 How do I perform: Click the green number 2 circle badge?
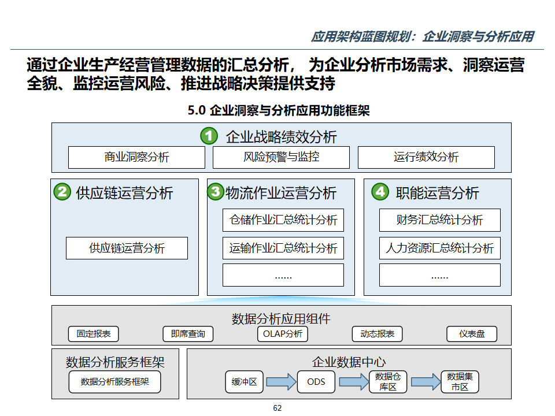pos(62,191)
